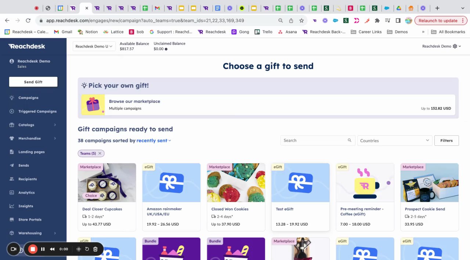Viewport: 470px width, 260px height.
Task: Open the Gong bookmark
Action: (x=240, y=32)
